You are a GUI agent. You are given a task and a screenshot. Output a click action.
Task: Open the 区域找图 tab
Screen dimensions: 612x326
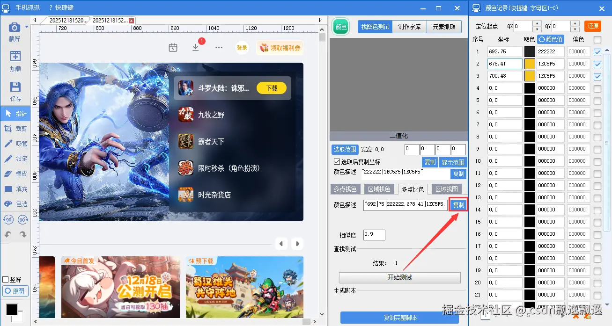(446, 189)
